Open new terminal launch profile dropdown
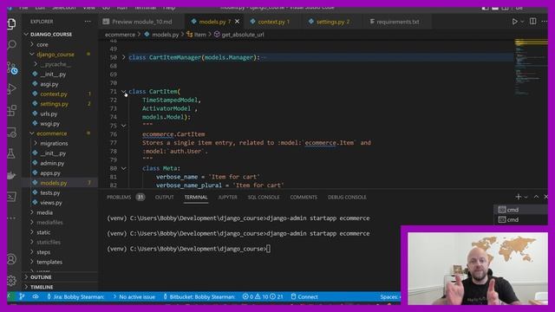 526,197
